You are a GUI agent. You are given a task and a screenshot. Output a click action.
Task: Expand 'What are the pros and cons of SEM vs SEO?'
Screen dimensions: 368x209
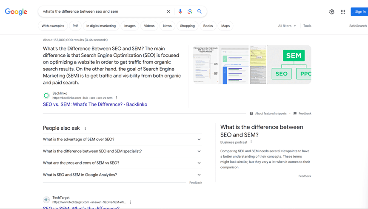click(199, 163)
